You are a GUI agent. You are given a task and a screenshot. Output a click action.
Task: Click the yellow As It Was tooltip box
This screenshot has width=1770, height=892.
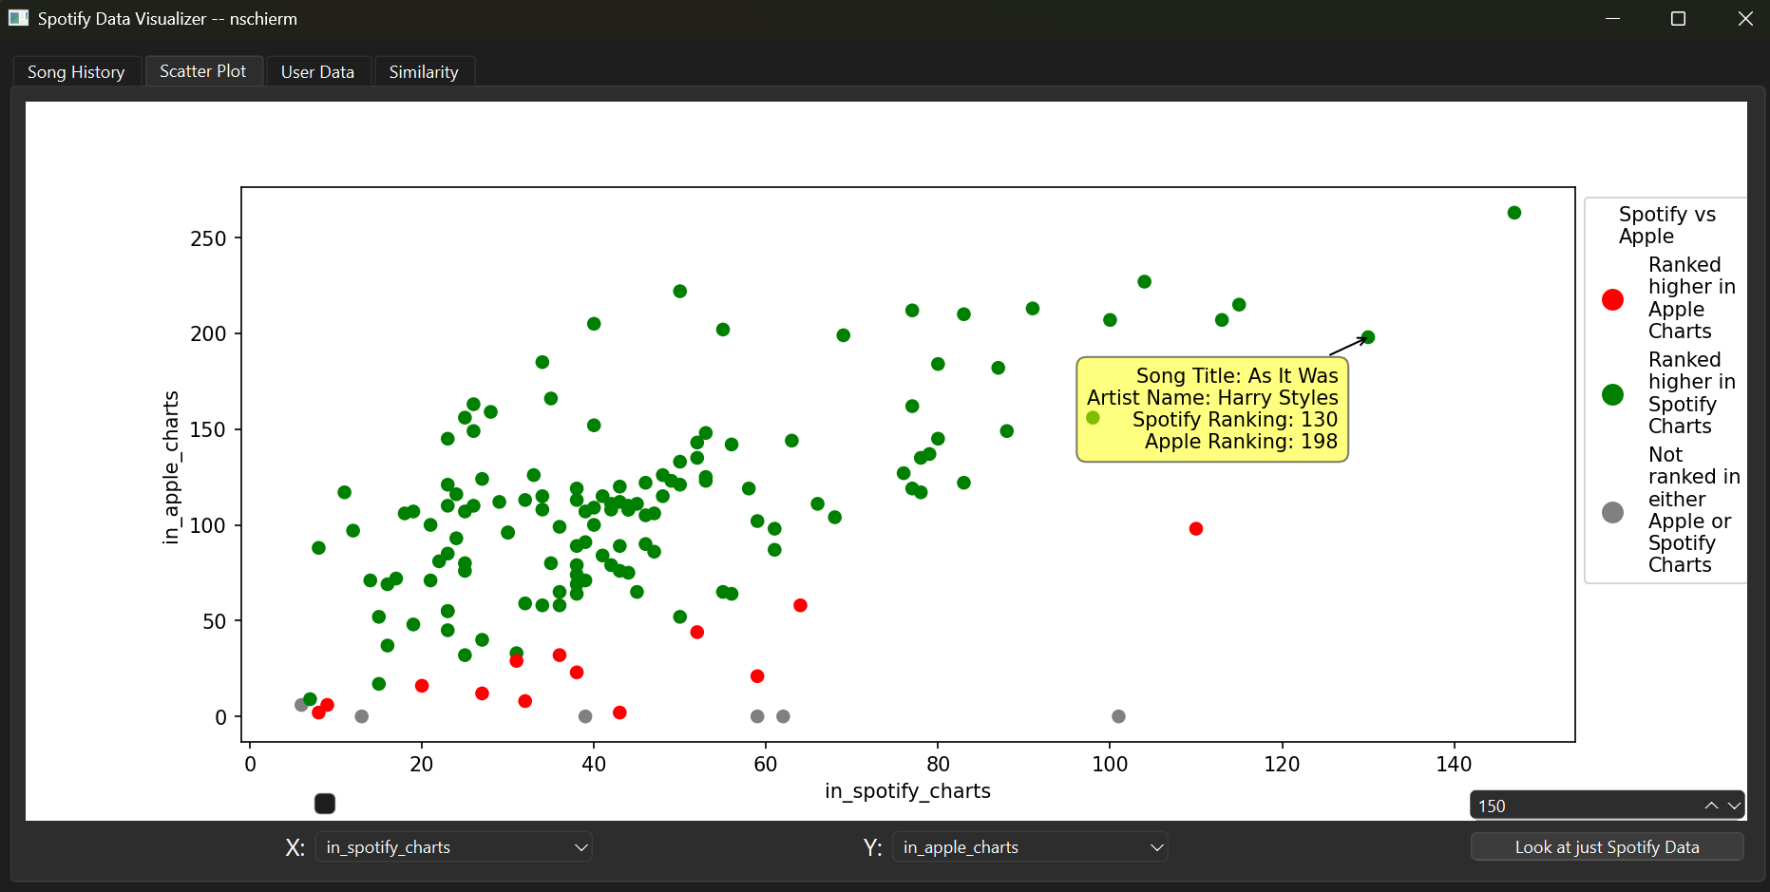click(1212, 409)
